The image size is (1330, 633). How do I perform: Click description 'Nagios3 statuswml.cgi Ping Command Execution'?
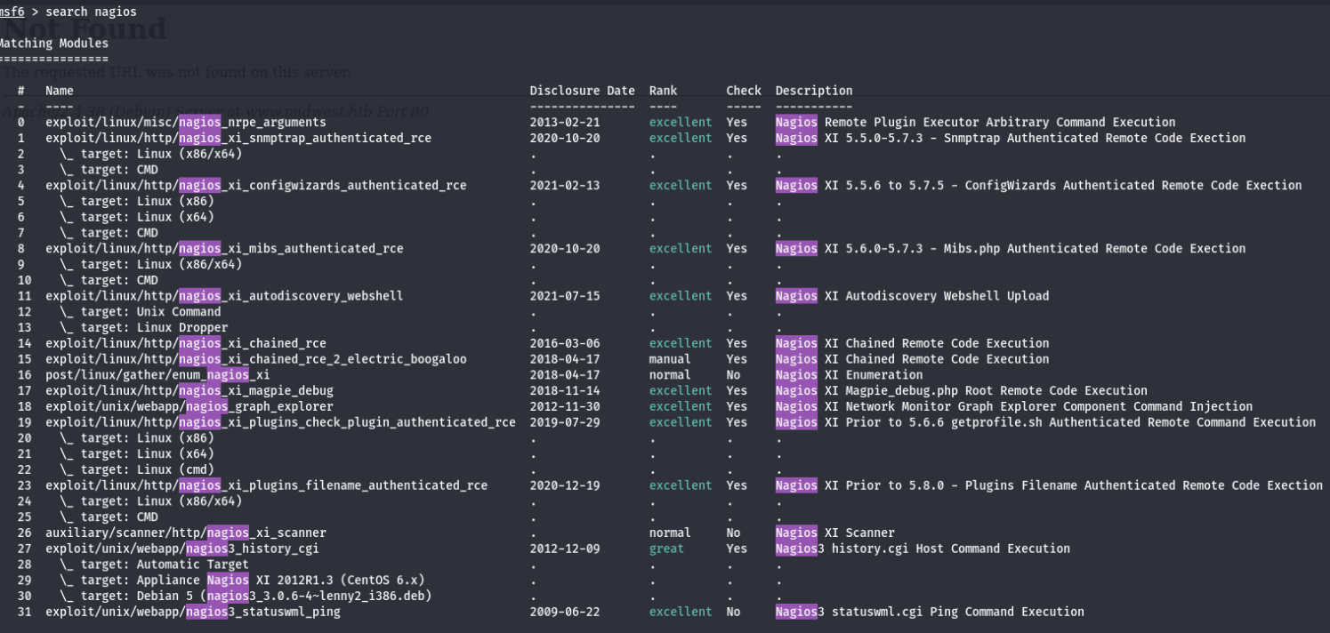[930, 612]
